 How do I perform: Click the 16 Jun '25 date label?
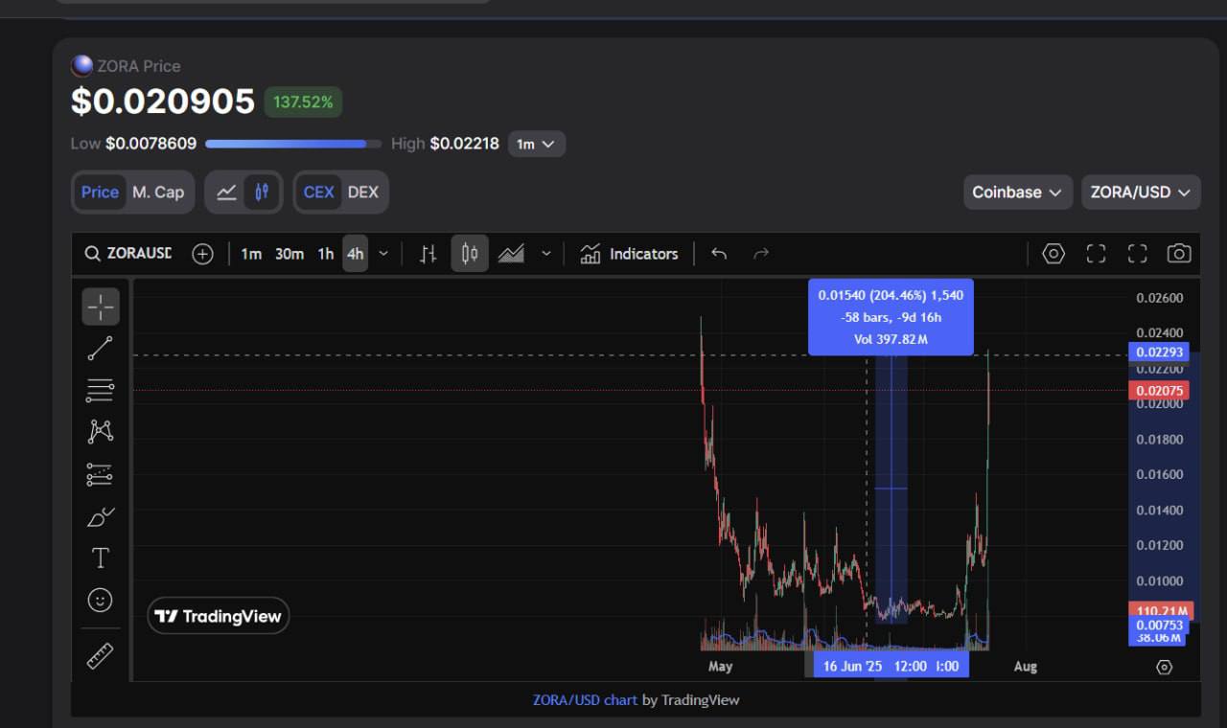click(x=852, y=667)
